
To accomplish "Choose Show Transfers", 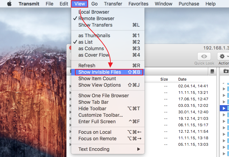I will [108, 25].
